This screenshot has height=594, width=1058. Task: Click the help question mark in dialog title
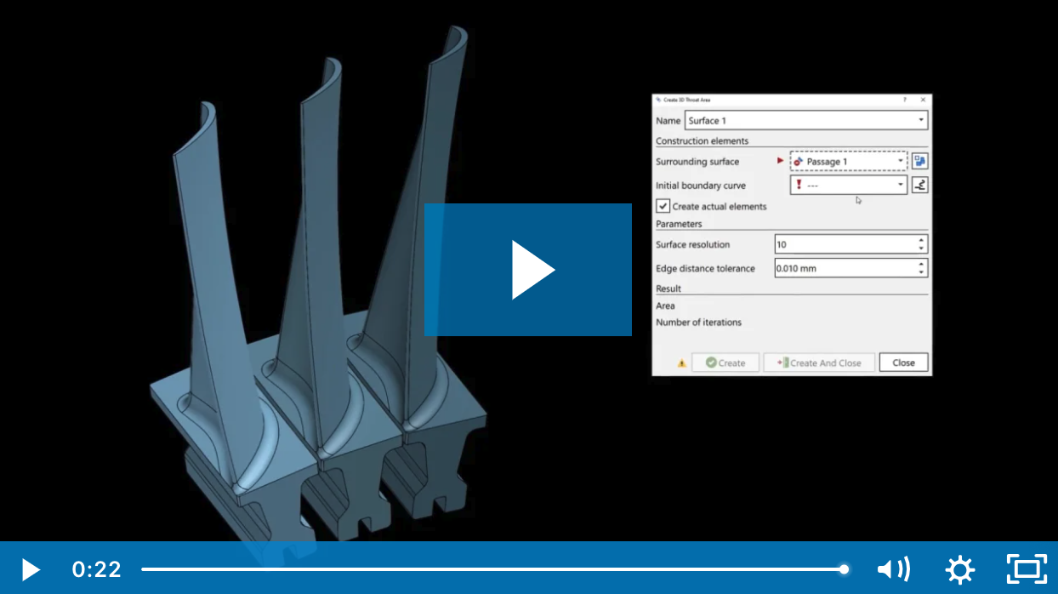pyautogui.click(x=904, y=100)
